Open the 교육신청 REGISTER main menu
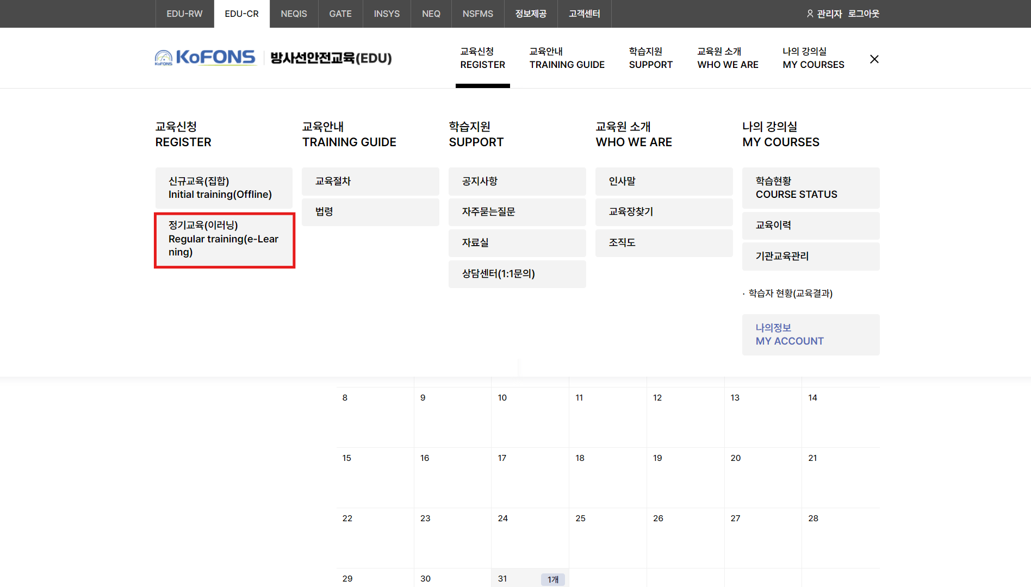The height and width of the screenshot is (587, 1031). (x=483, y=58)
